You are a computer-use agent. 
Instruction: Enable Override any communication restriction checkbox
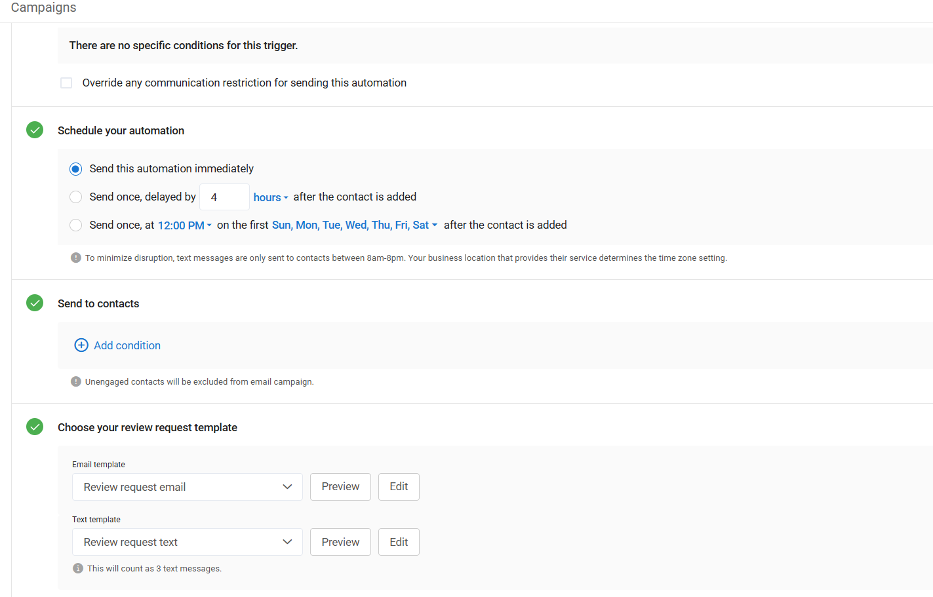point(66,83)
